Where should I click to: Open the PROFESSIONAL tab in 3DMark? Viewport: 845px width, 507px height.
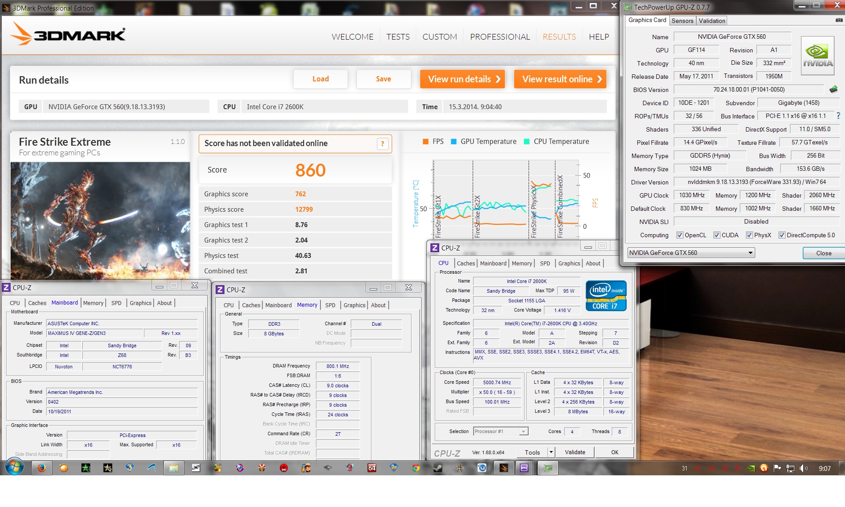(500, 37)
